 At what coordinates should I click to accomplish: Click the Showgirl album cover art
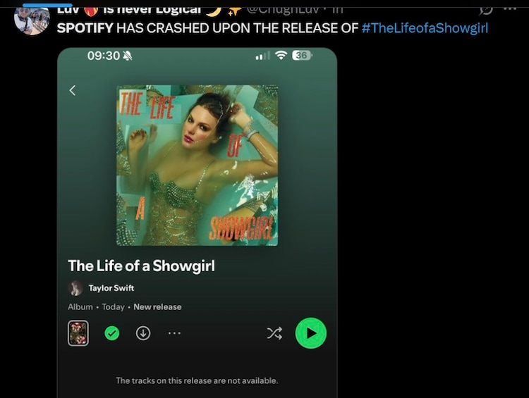point(197,165)
